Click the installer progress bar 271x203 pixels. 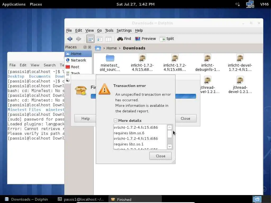click(x=186, y=96)
